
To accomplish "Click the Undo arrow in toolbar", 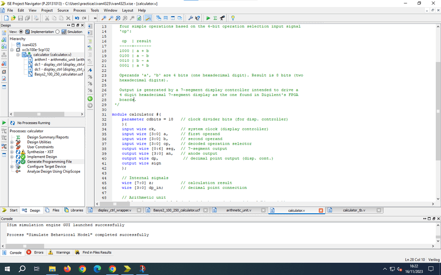I will [x=76, y=18].
